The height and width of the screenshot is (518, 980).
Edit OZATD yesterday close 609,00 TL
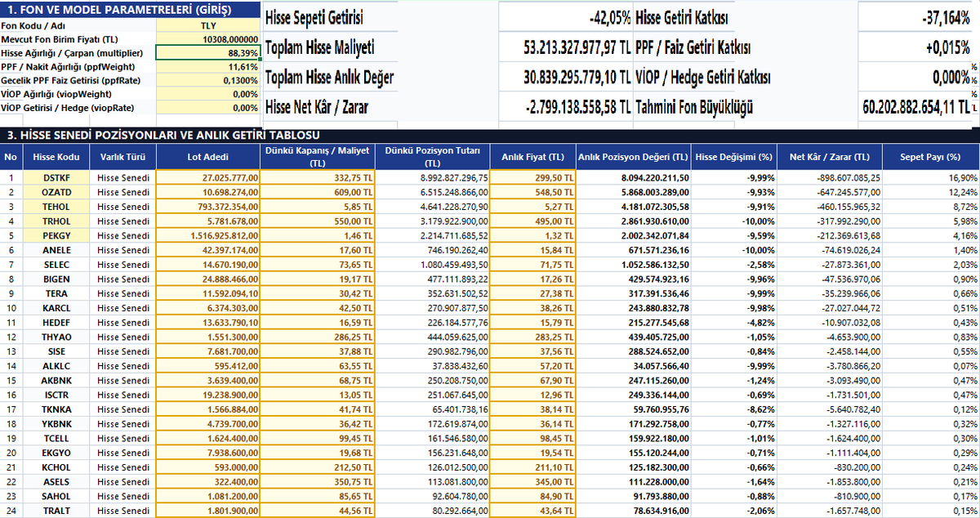click(319, 190)
